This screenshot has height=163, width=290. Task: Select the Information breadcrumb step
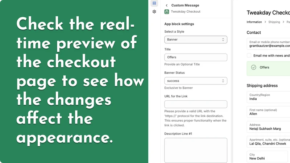coord(254,22)
